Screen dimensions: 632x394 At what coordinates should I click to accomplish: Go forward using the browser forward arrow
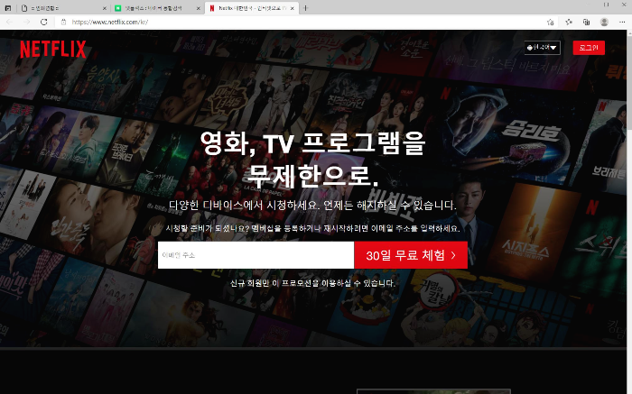(x=26, y=22)
